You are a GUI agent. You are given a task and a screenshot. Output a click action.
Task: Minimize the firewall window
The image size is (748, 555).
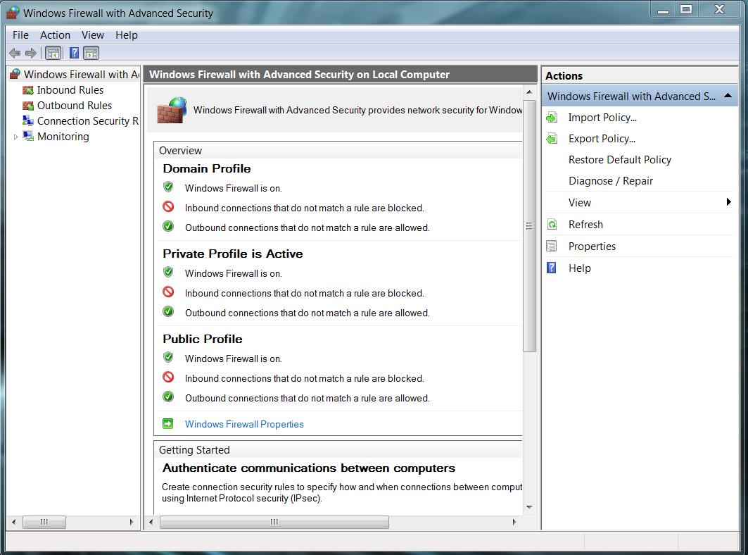tap(663, 9)
